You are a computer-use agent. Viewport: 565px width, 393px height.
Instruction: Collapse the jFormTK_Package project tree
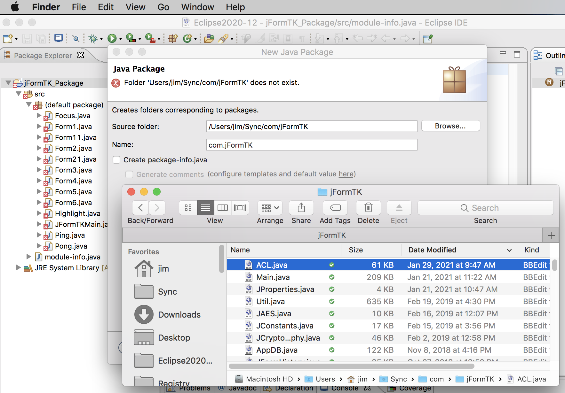pyautogui.click(x=8, y=83)
